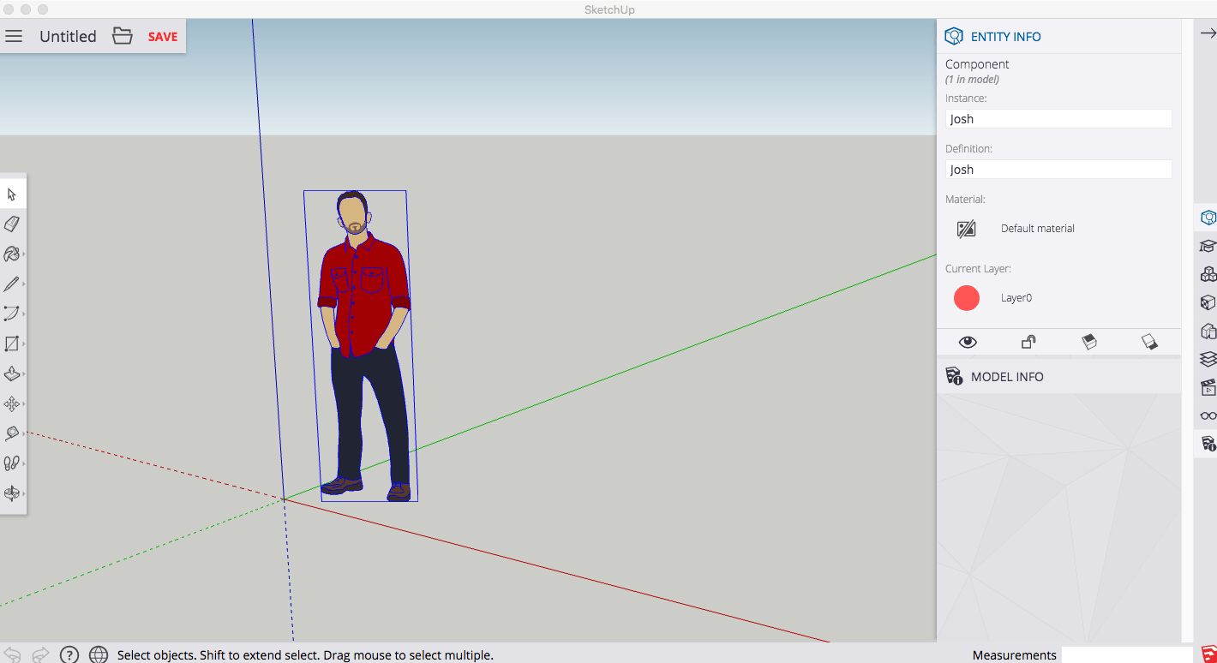Open the hamburger menu
The image size is (1217, 663).
(x=13, y=36)
